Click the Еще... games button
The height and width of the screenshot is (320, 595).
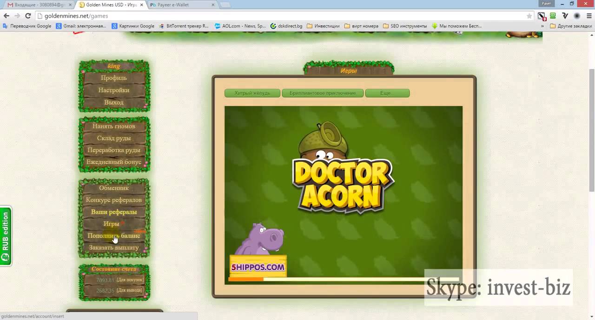pyautogui.click(x=387, y=93)
